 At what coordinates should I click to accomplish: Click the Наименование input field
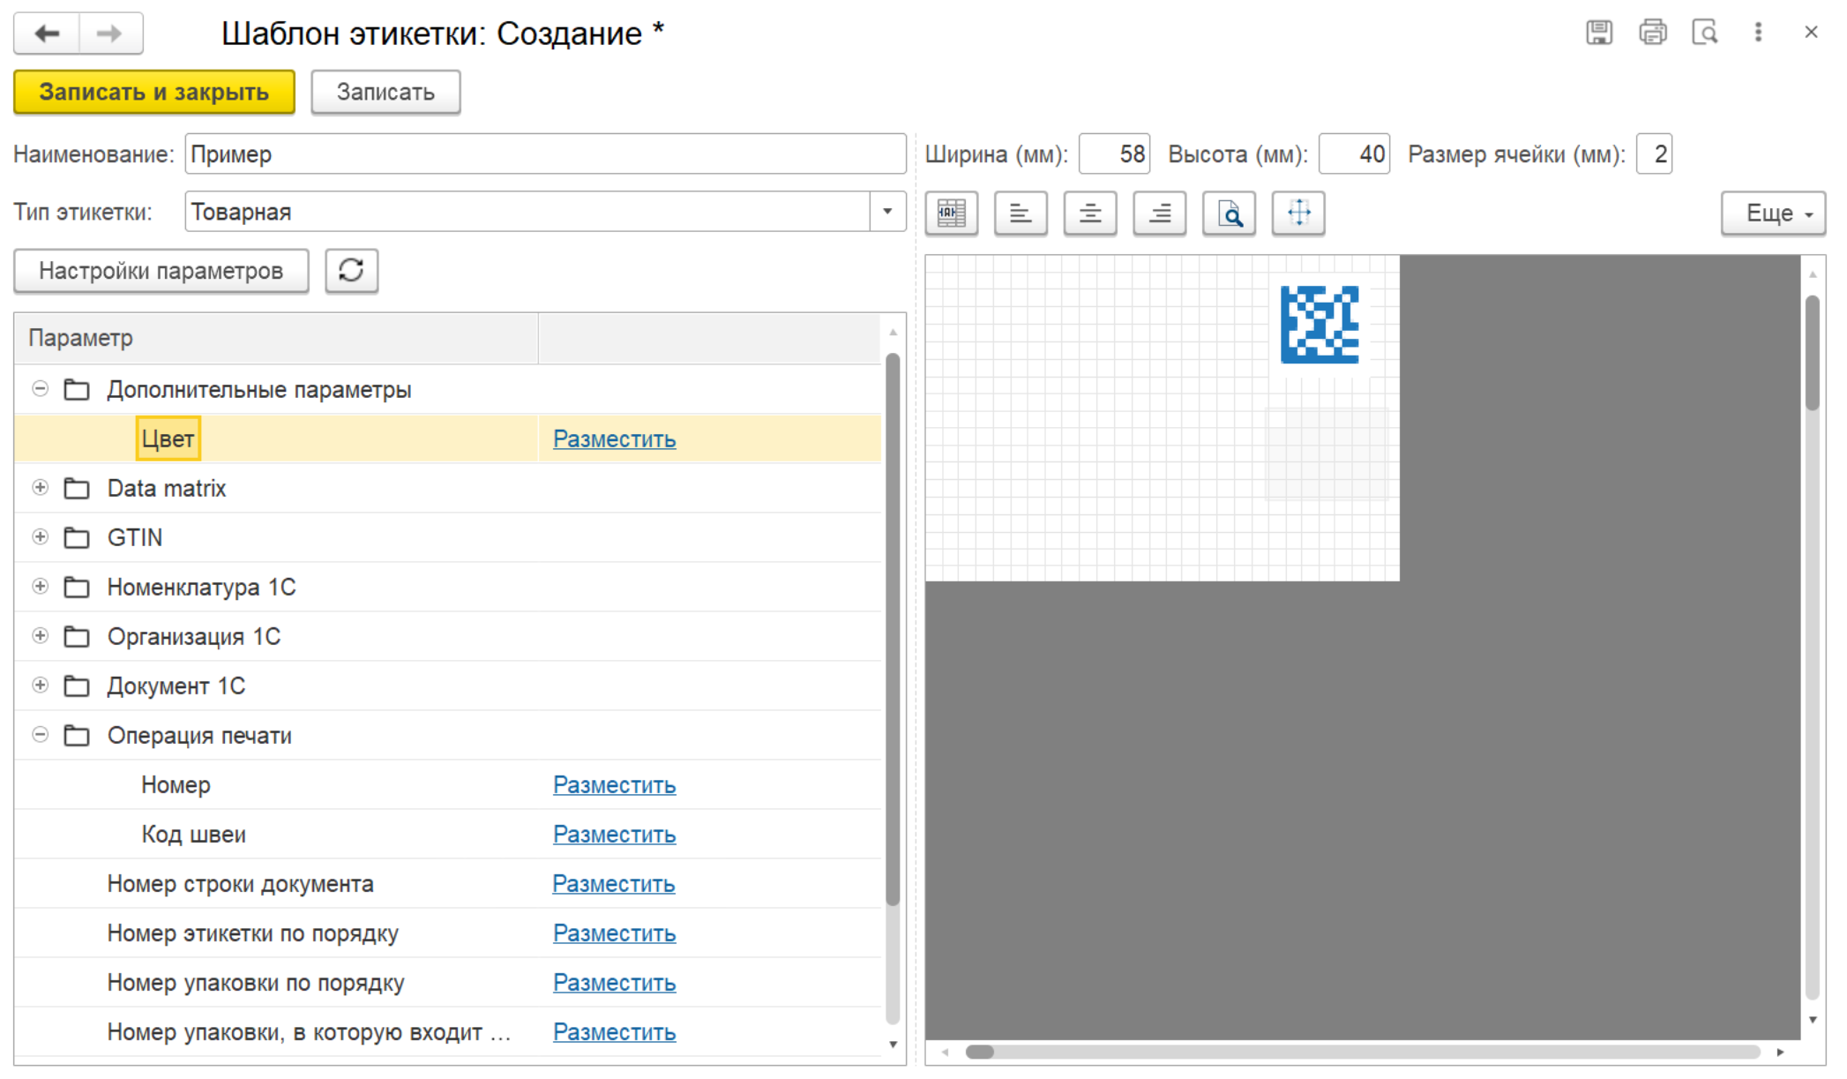(545, 154)
